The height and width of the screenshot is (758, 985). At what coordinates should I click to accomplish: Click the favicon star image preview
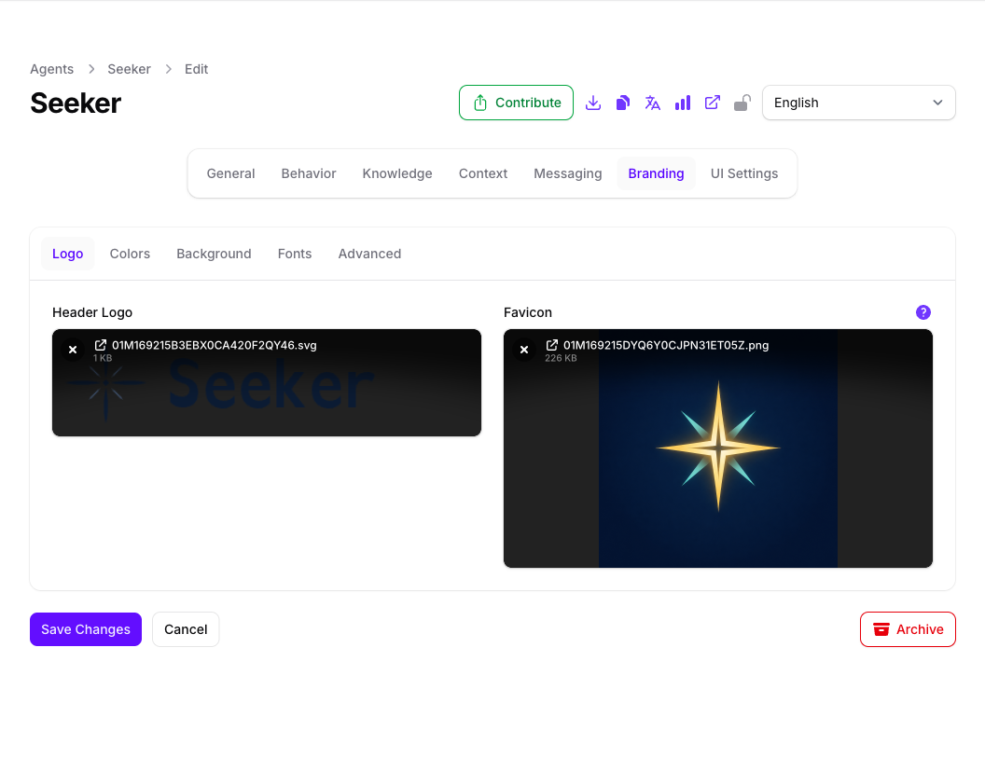[x=718, y=448]
